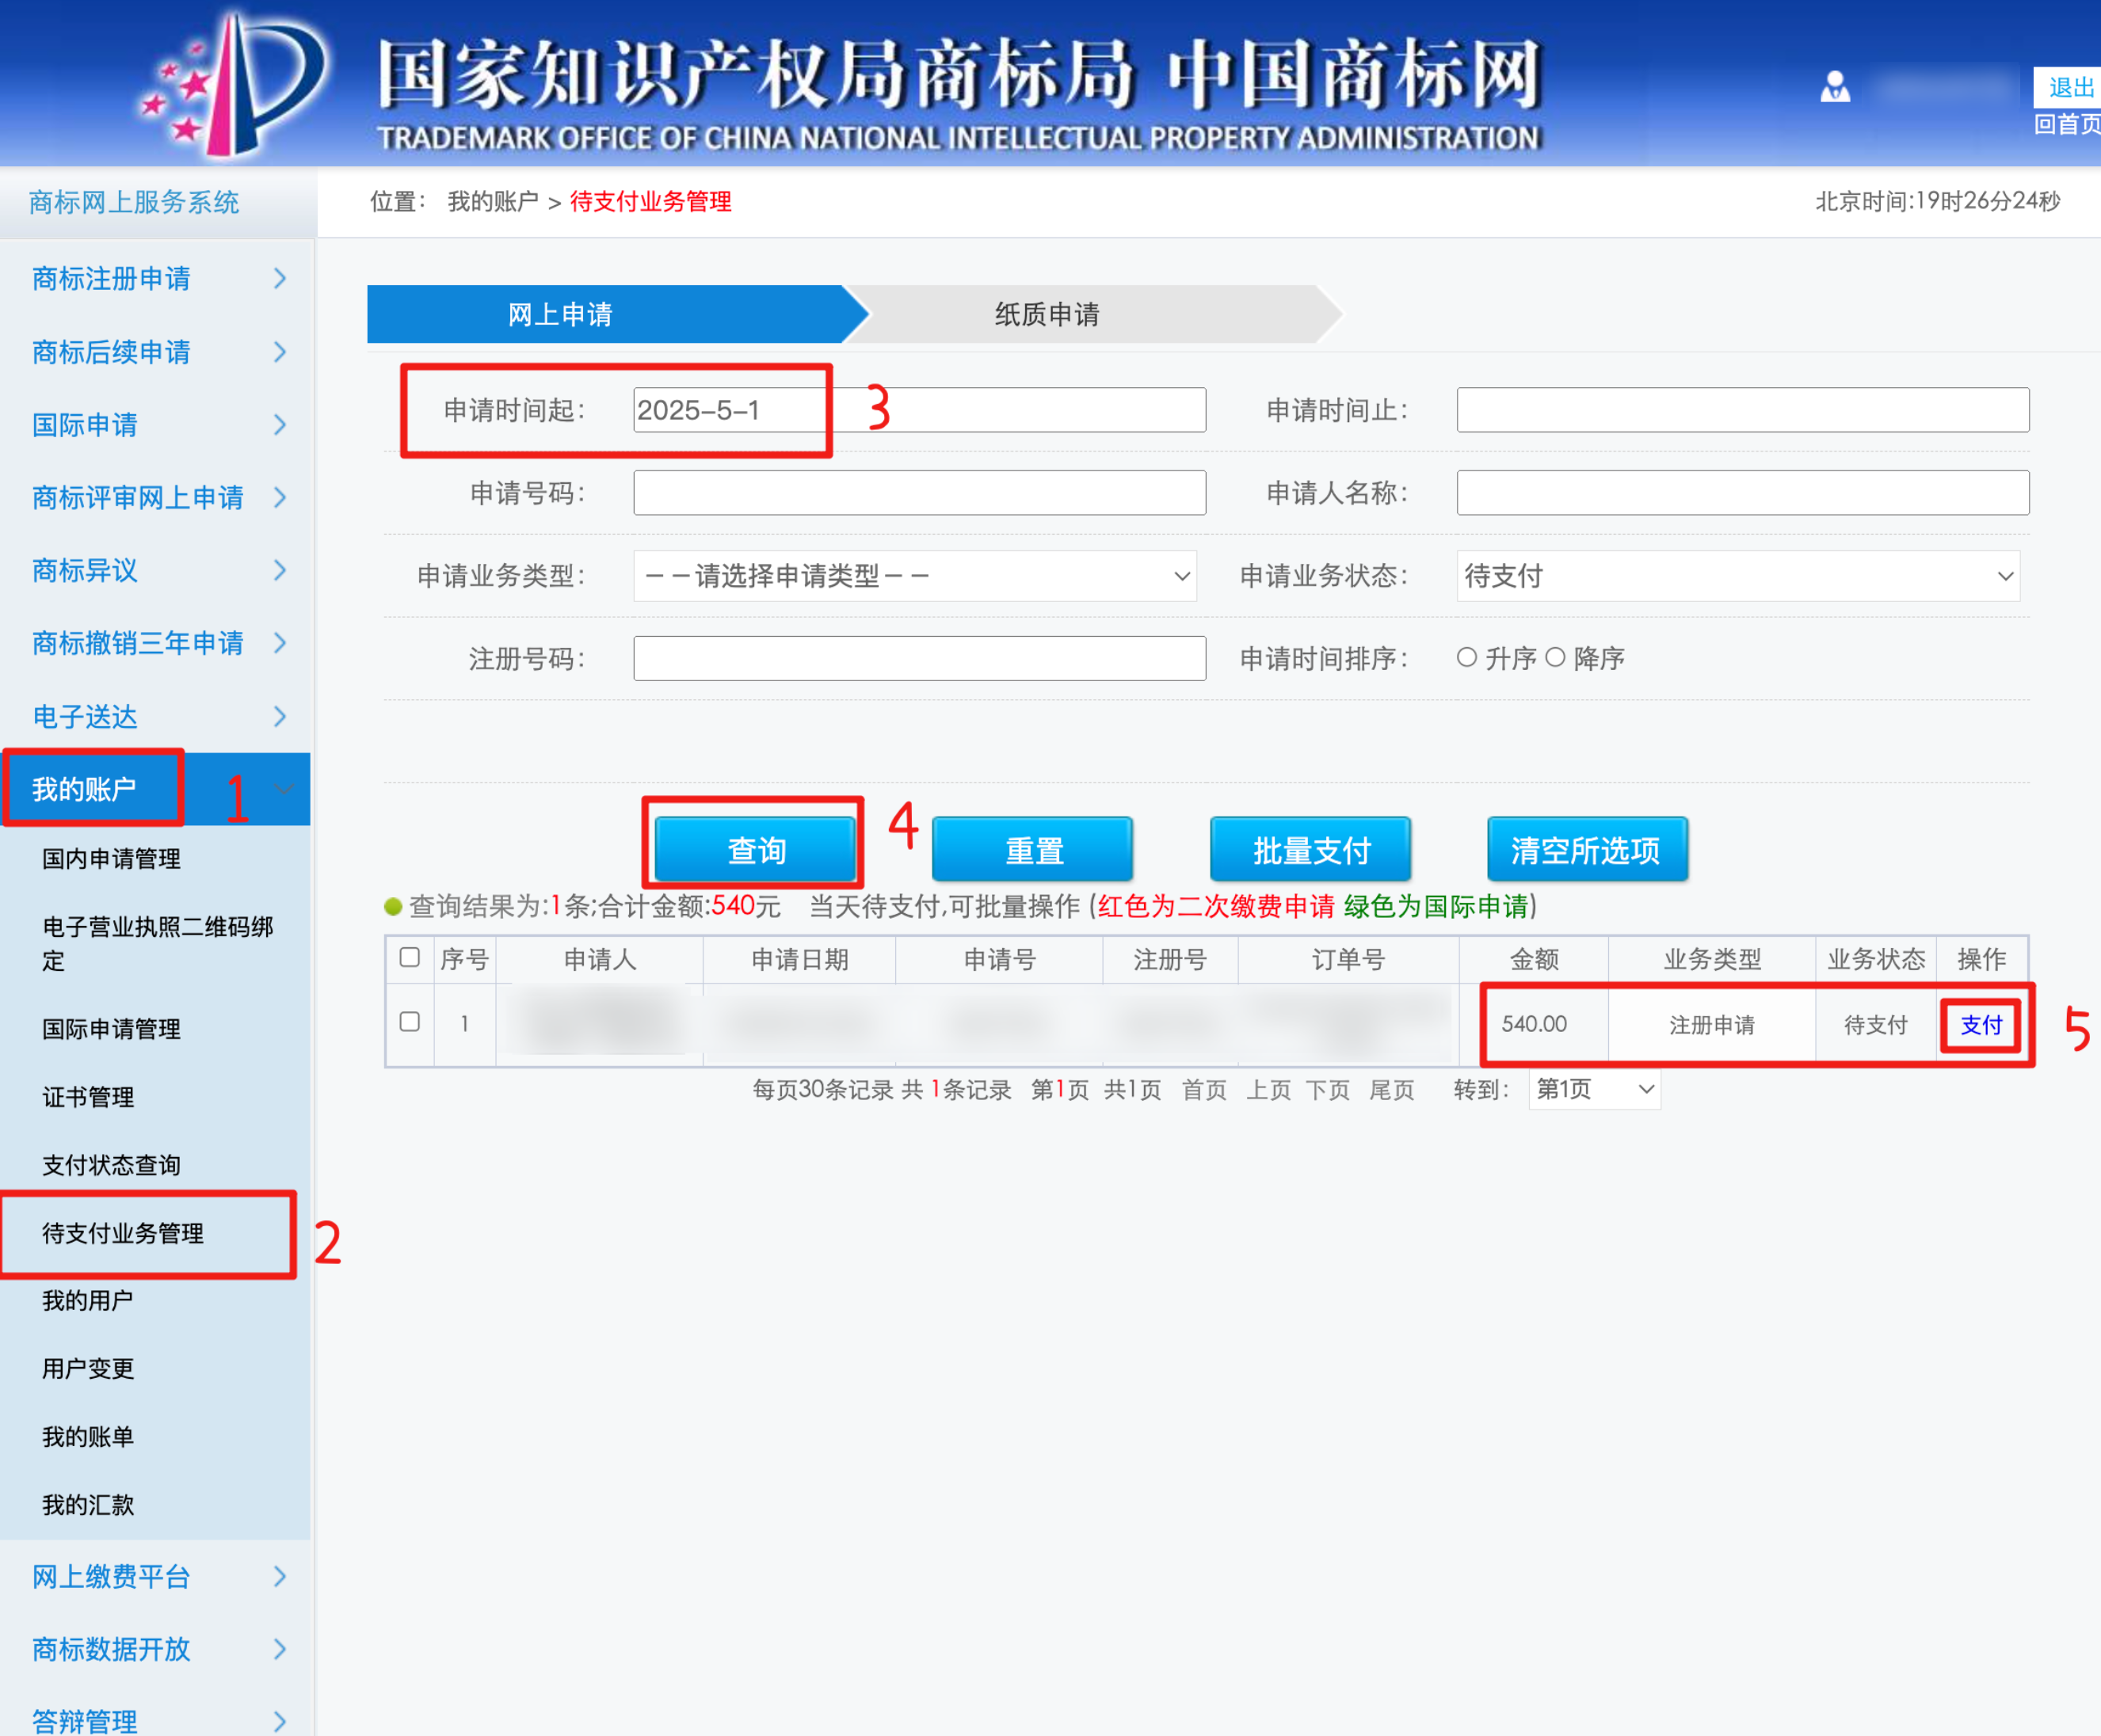
Task: Expand 网上缴费平台 menu chevron
Action: [x=280, y=1577]
